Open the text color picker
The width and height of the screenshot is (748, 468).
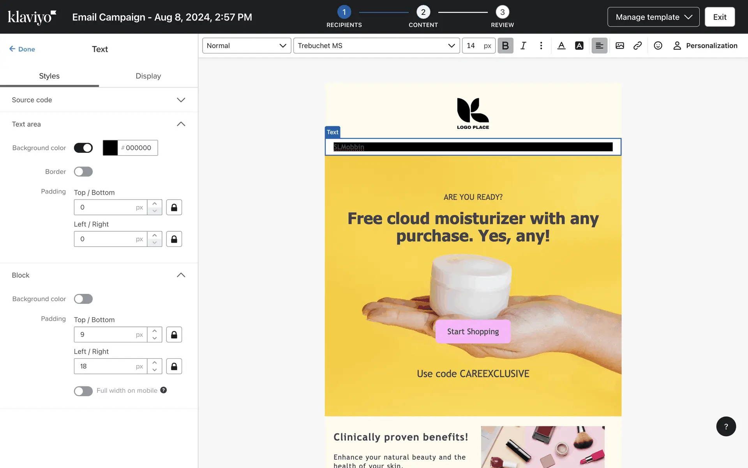(561, 46)
